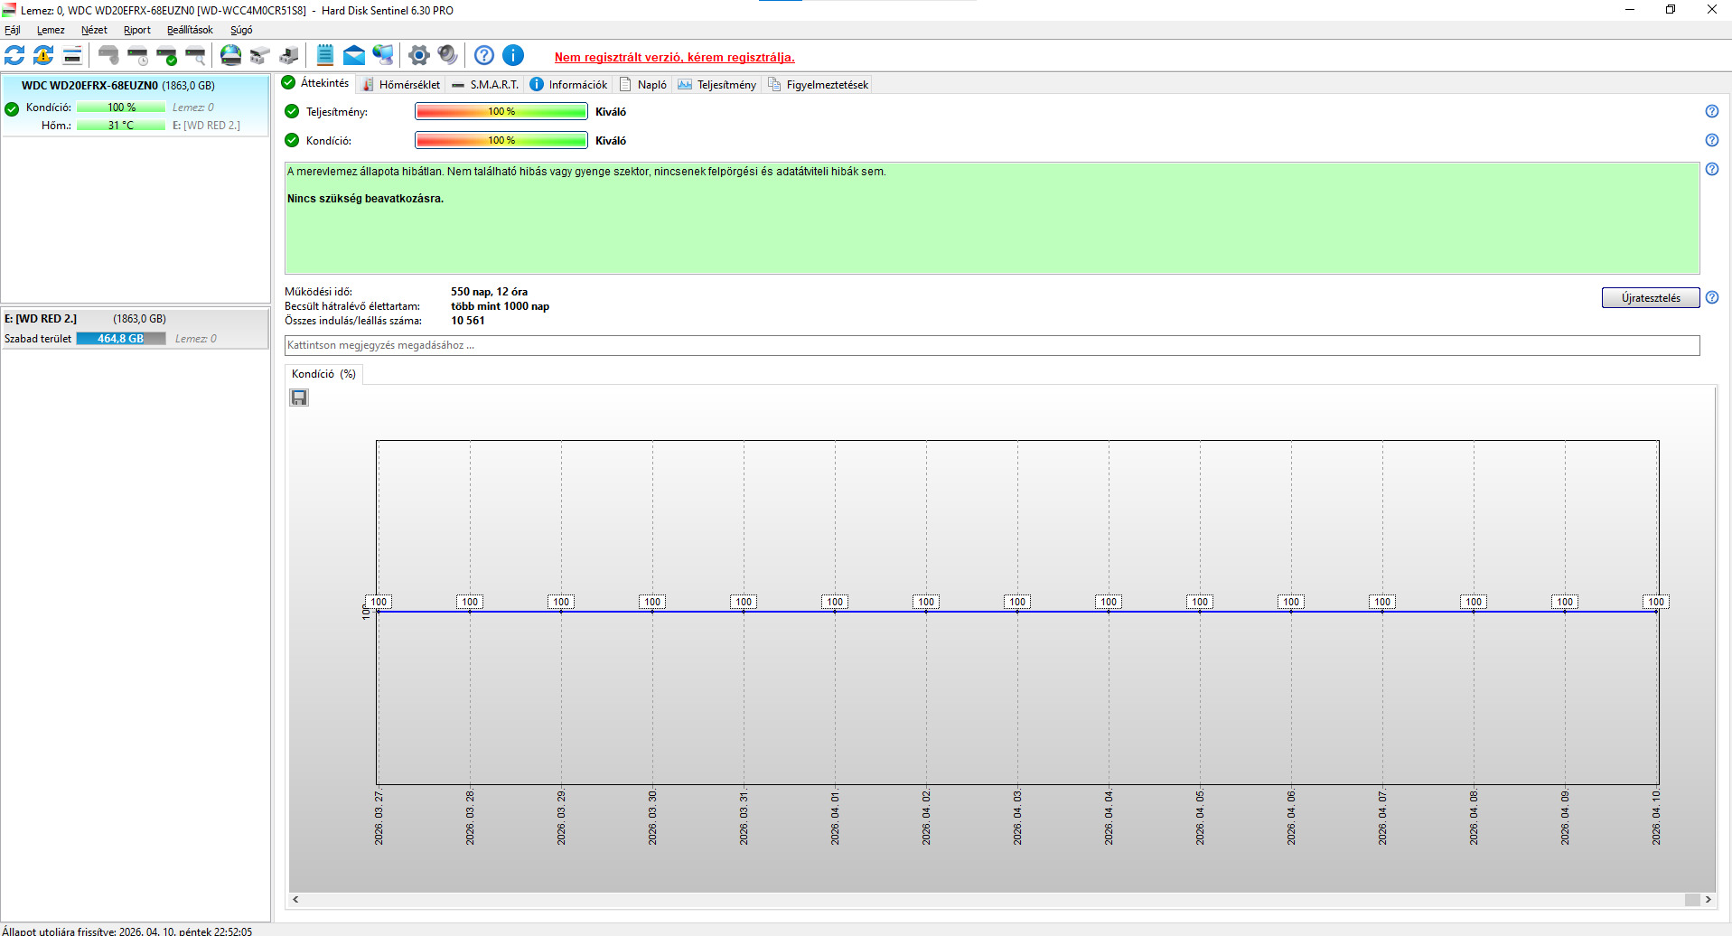The height and width of the screenshot is (936, 1732).
Task: Click the disk with clock toolbar icon
Action: click(x=137, y=55)
